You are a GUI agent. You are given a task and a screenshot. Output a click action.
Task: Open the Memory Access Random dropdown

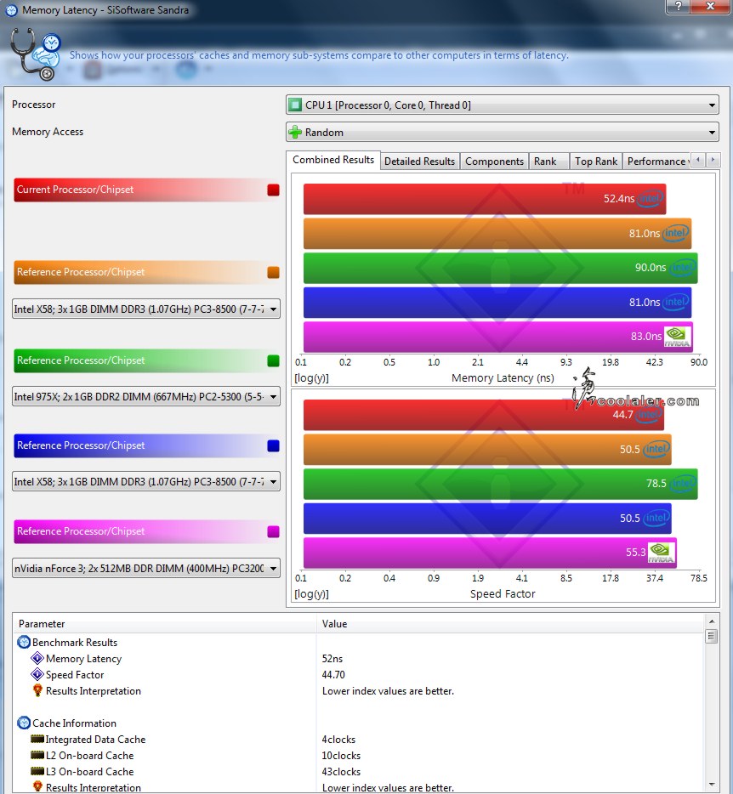click(503, 133)
